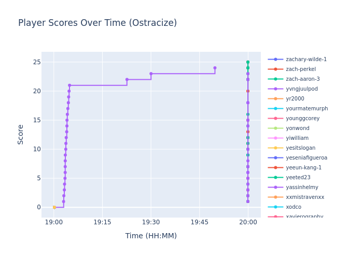Click the xxmistravenxx legend item

coord(304,197)
